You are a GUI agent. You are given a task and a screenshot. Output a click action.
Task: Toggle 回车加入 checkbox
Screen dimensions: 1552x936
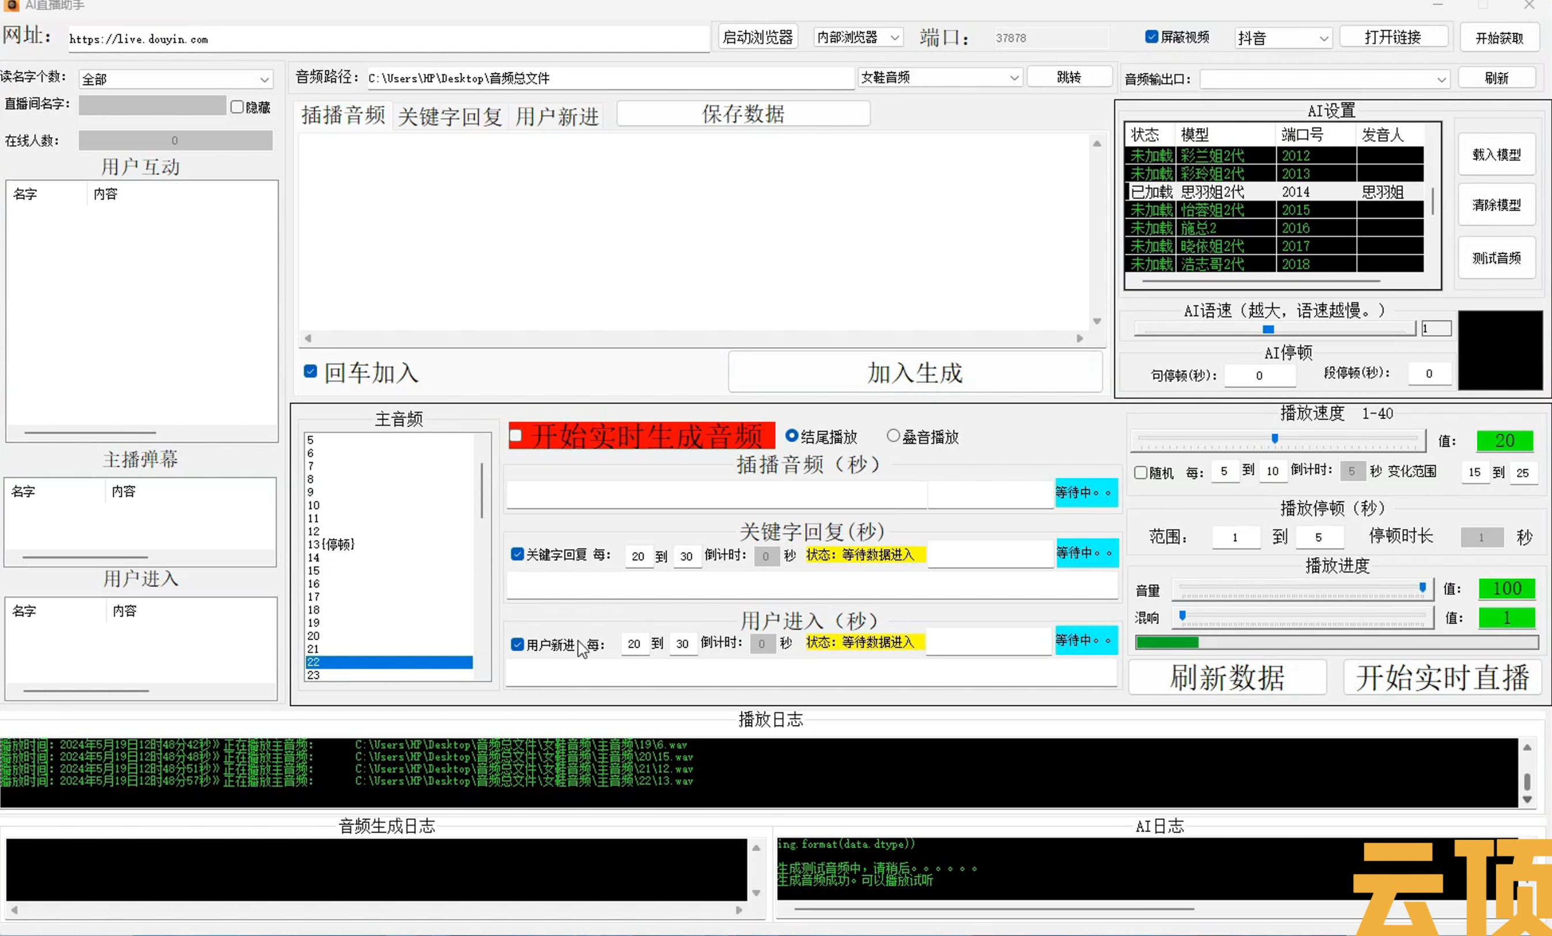[312, 372]
